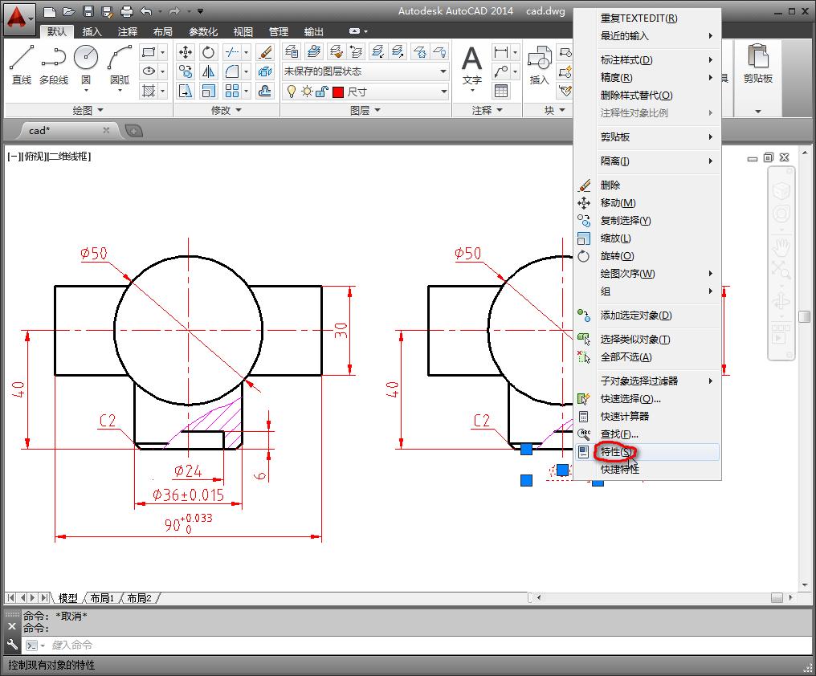Image resolution: width=816 pixels, height=676 pixels.
Task: Open the 尺寸 layer dropdown list
Action: (x=443, y=92)
